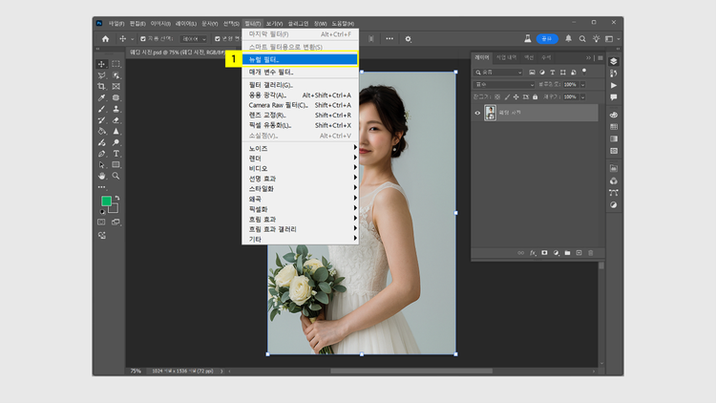Click the Home icon in options bar
This screenshot has width=716, height=403.
click(105, 39)
